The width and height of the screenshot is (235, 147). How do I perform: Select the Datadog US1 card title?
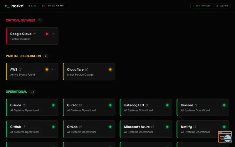[x=134, y=105]
